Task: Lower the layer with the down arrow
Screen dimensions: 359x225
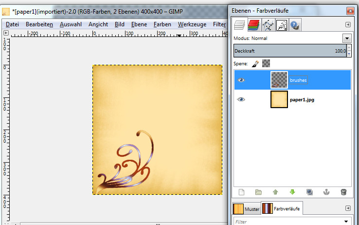Action: click(292, 192)
